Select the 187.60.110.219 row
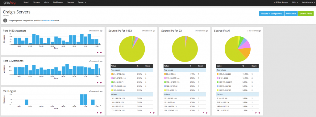Viewport: 316px width, 117px height. pyautogui.click(x=238, y=107)
